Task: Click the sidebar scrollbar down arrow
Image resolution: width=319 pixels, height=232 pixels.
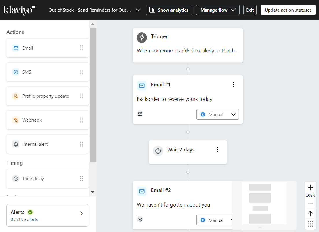Action: (92, 192)
